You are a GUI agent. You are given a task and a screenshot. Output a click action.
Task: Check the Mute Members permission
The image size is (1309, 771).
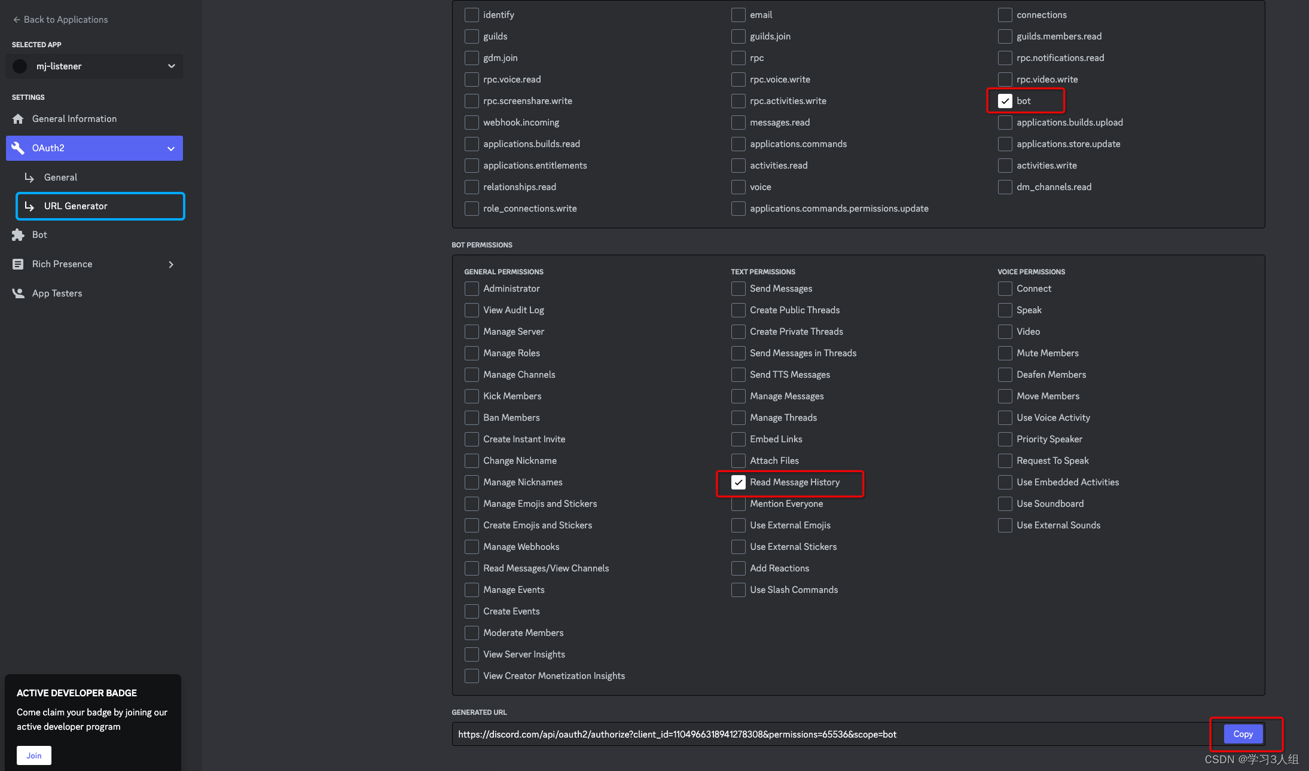point(1005,353)
